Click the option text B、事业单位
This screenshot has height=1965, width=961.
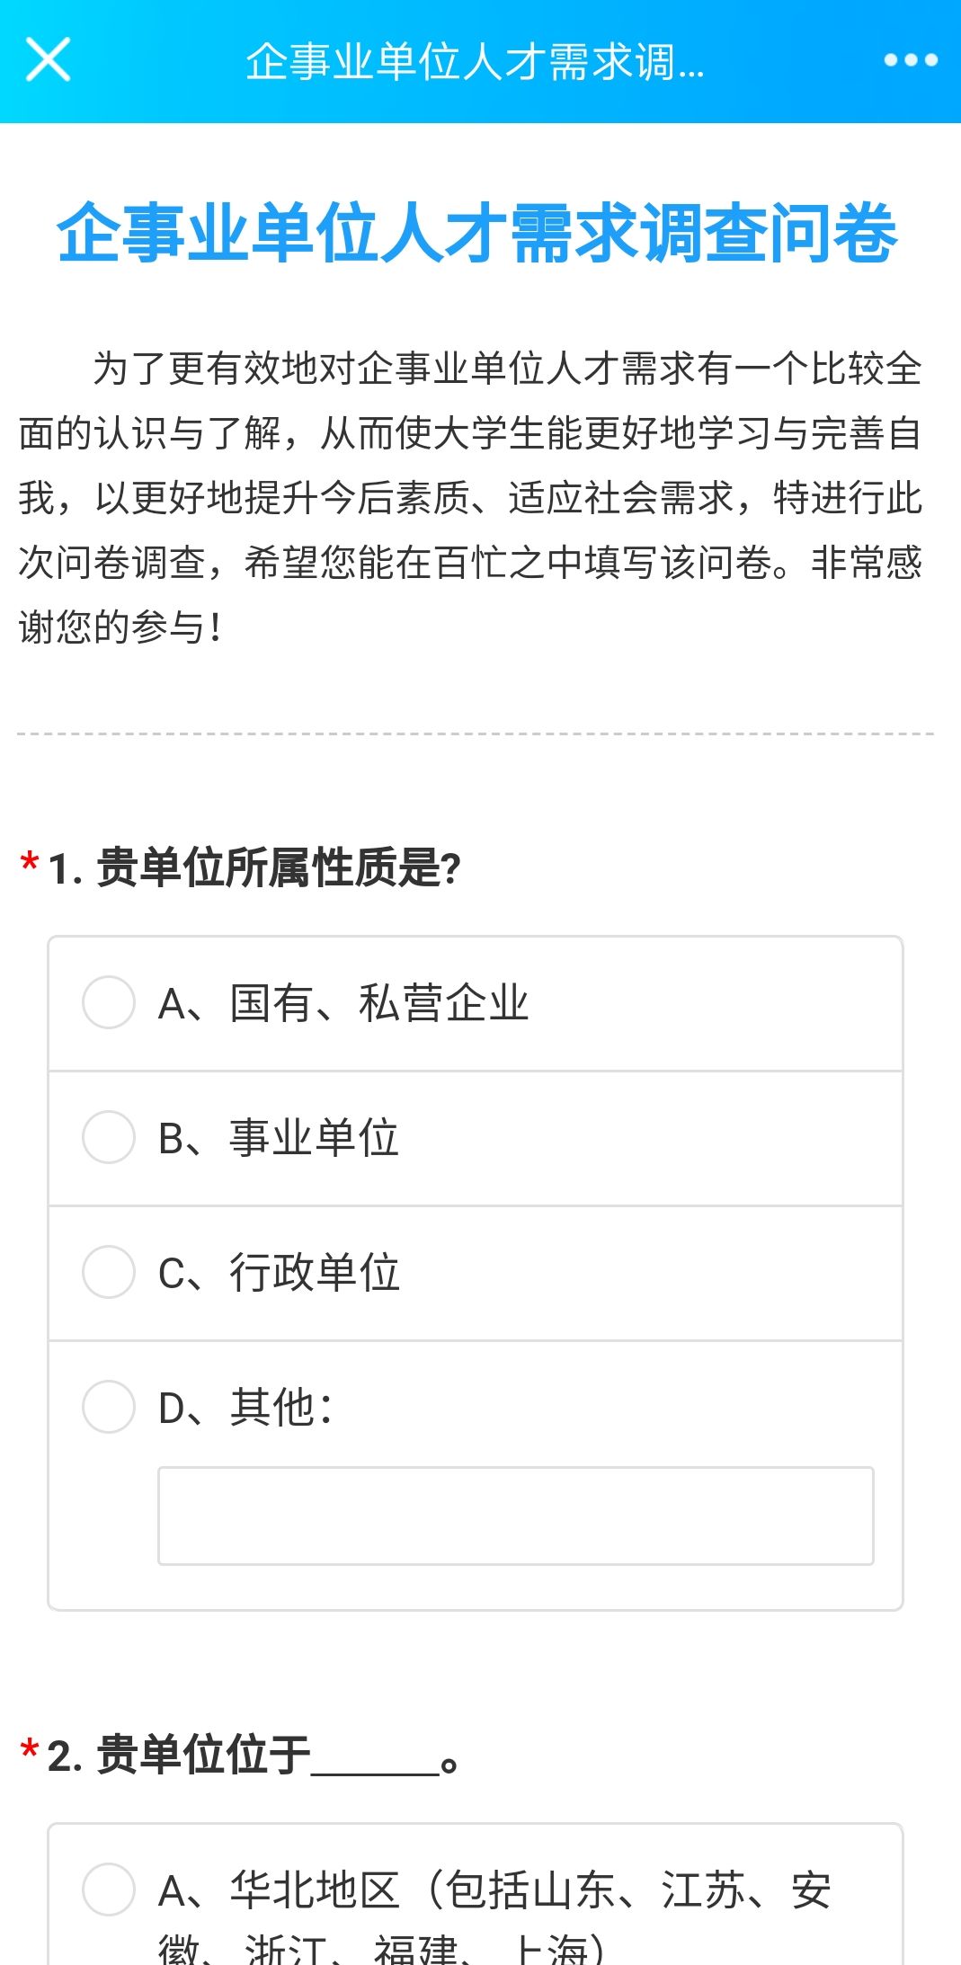click(x=279, y=1138)
